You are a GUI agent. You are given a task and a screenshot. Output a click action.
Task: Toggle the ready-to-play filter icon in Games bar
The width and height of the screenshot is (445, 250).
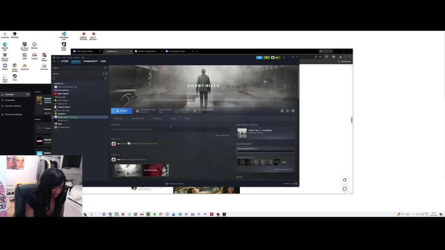pos(107,74)
